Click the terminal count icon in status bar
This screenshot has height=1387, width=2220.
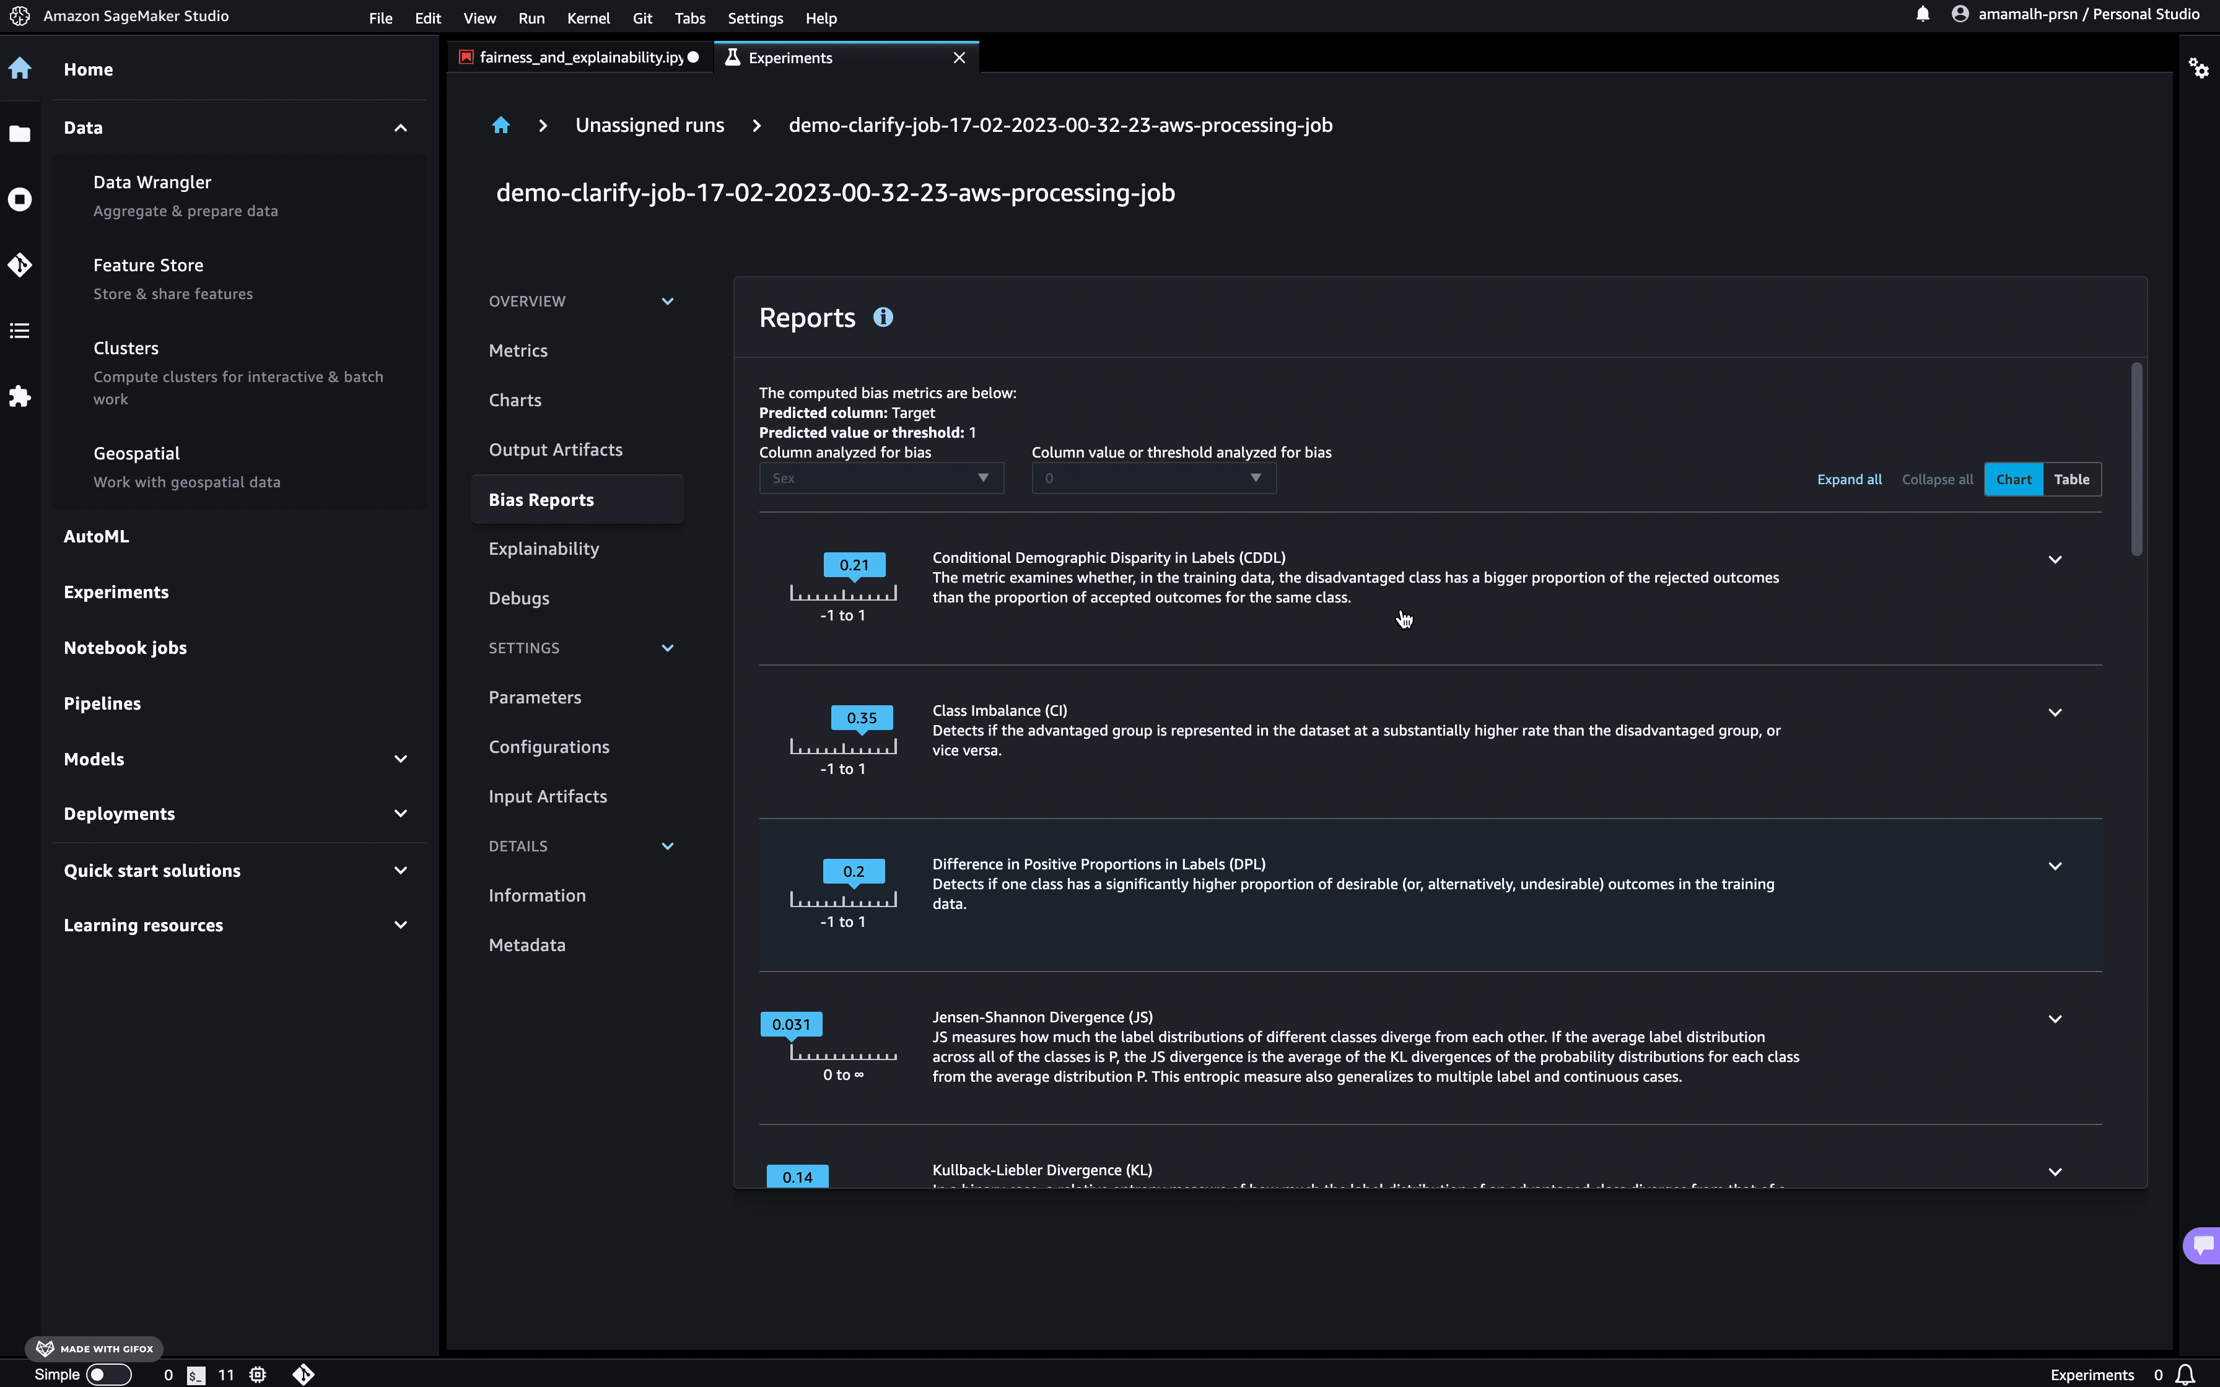pos(196,1374)
